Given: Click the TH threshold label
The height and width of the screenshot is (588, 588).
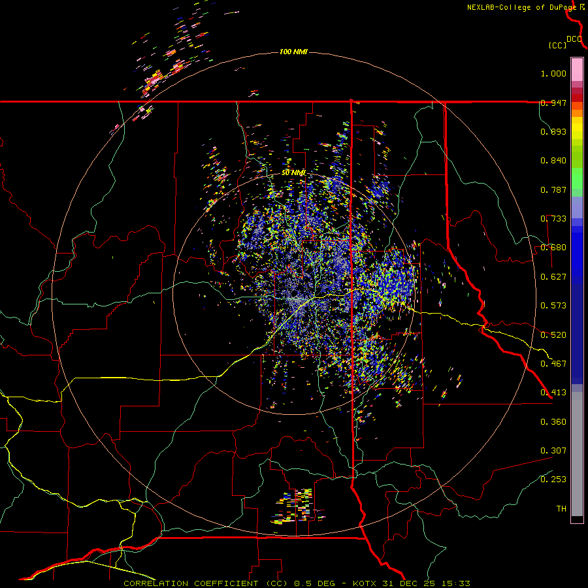Looking at the screenshot, I should pos(561,509).
